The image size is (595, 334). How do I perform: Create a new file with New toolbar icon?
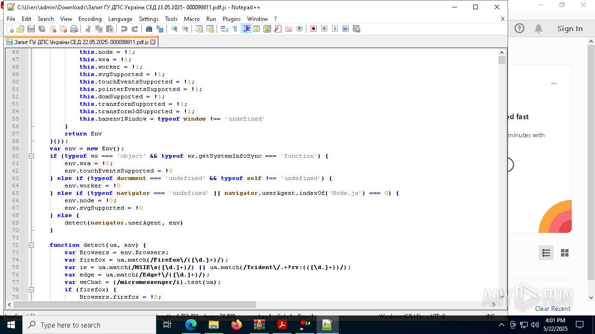pos(10,29)
